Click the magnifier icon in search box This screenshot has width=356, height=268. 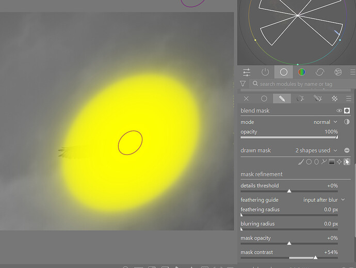tap(255, 84)
